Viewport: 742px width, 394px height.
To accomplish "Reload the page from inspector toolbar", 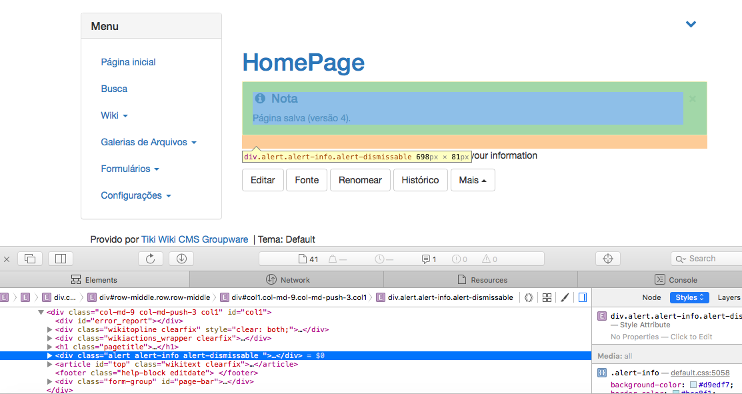I will [151, 259].
